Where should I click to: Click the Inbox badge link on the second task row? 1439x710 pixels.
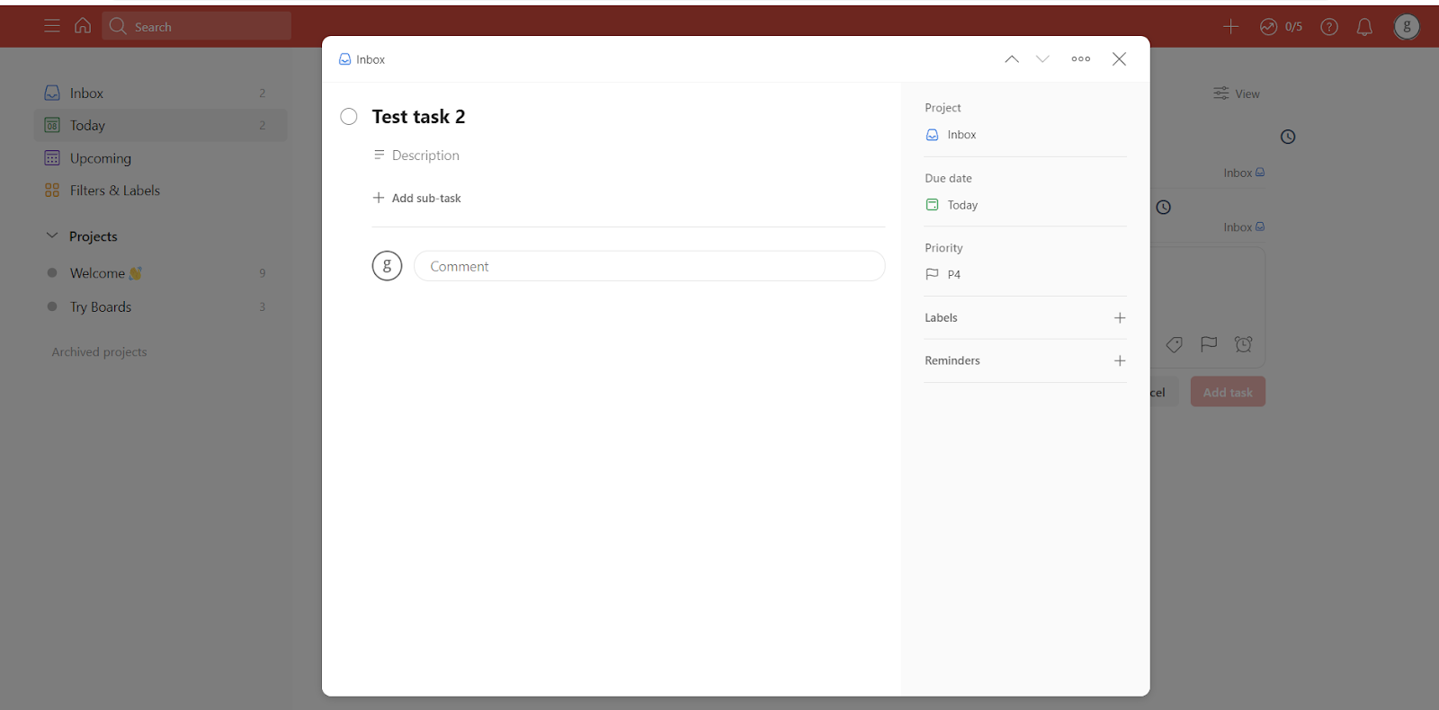point(1244,227)
